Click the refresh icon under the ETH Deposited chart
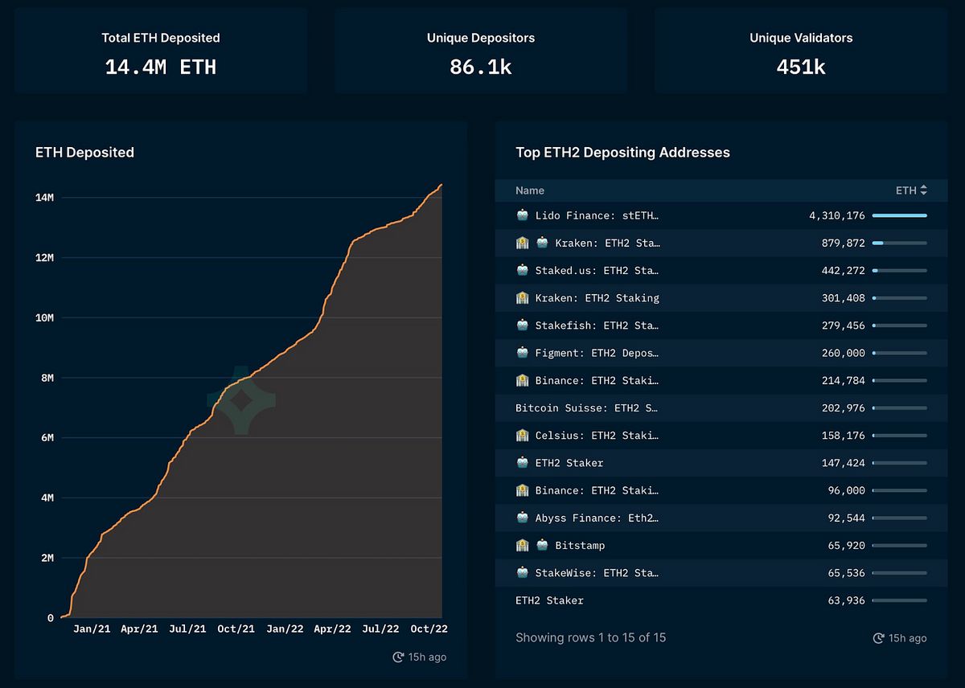The width and height of the screenshot is (965, 688). [x=398, y=657]
